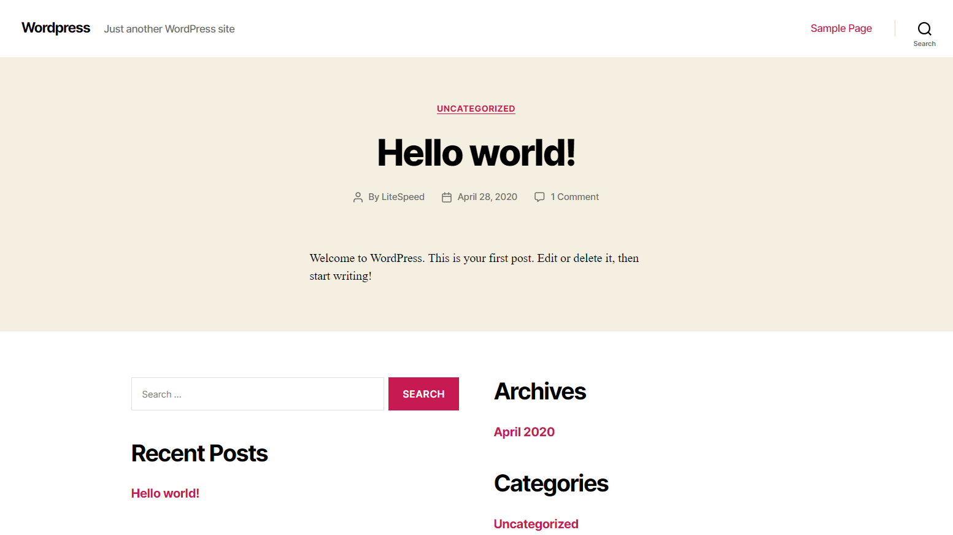This screenshot has height=535, width=953.
Task: Open Sample Page in navigation menu
Action: (841, 28)
